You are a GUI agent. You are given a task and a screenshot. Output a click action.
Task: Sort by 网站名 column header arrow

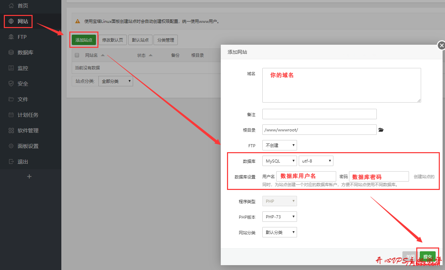point(103,55)
